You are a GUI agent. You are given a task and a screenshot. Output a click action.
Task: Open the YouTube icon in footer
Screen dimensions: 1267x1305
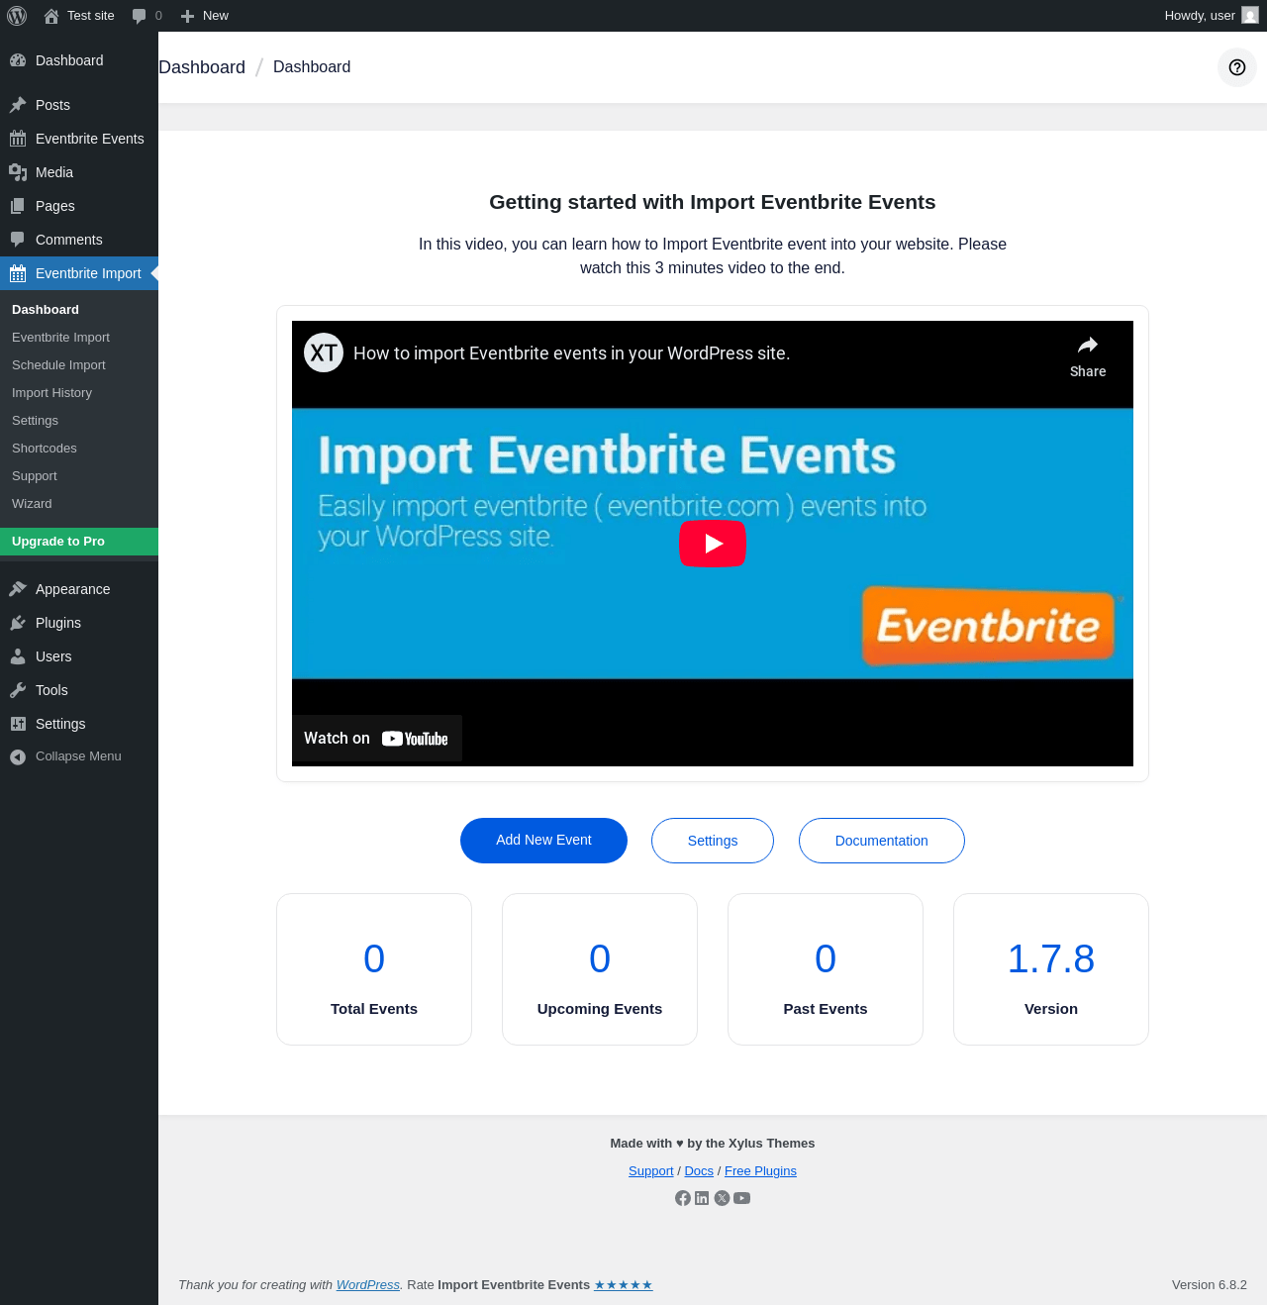(742, 1198)
